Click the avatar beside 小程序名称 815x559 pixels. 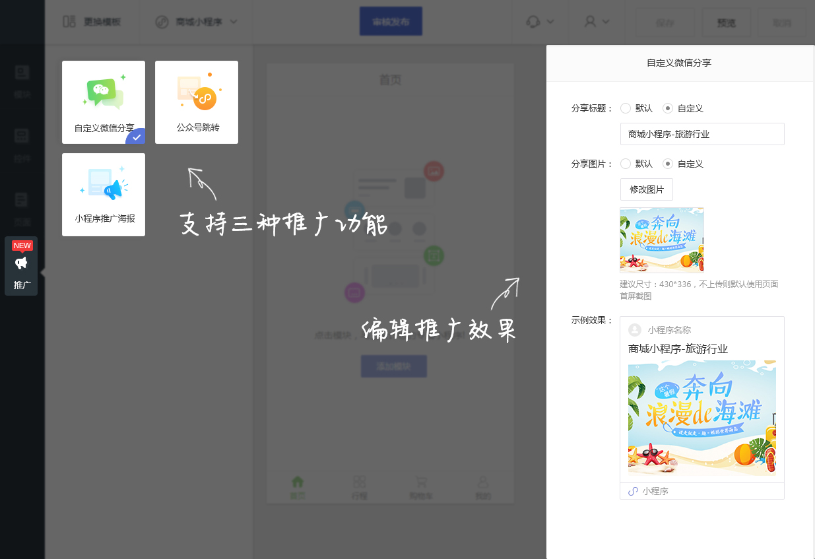[635, 330]
